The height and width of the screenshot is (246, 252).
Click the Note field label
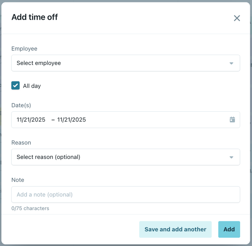tap(18, 180)
